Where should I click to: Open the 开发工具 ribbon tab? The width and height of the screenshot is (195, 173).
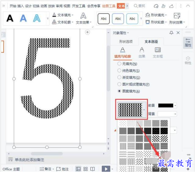[x=79, y=6]
